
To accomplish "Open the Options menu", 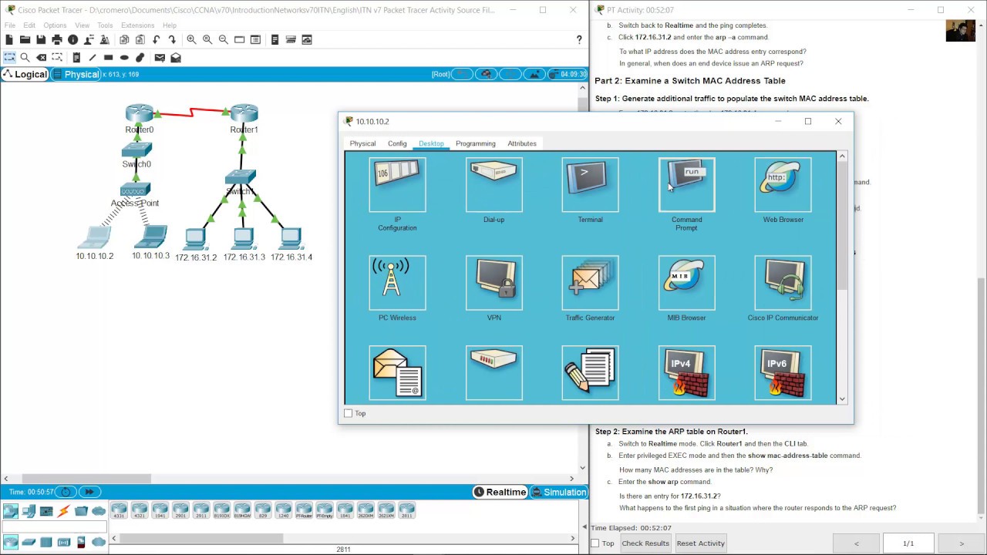I will point(55,25).
